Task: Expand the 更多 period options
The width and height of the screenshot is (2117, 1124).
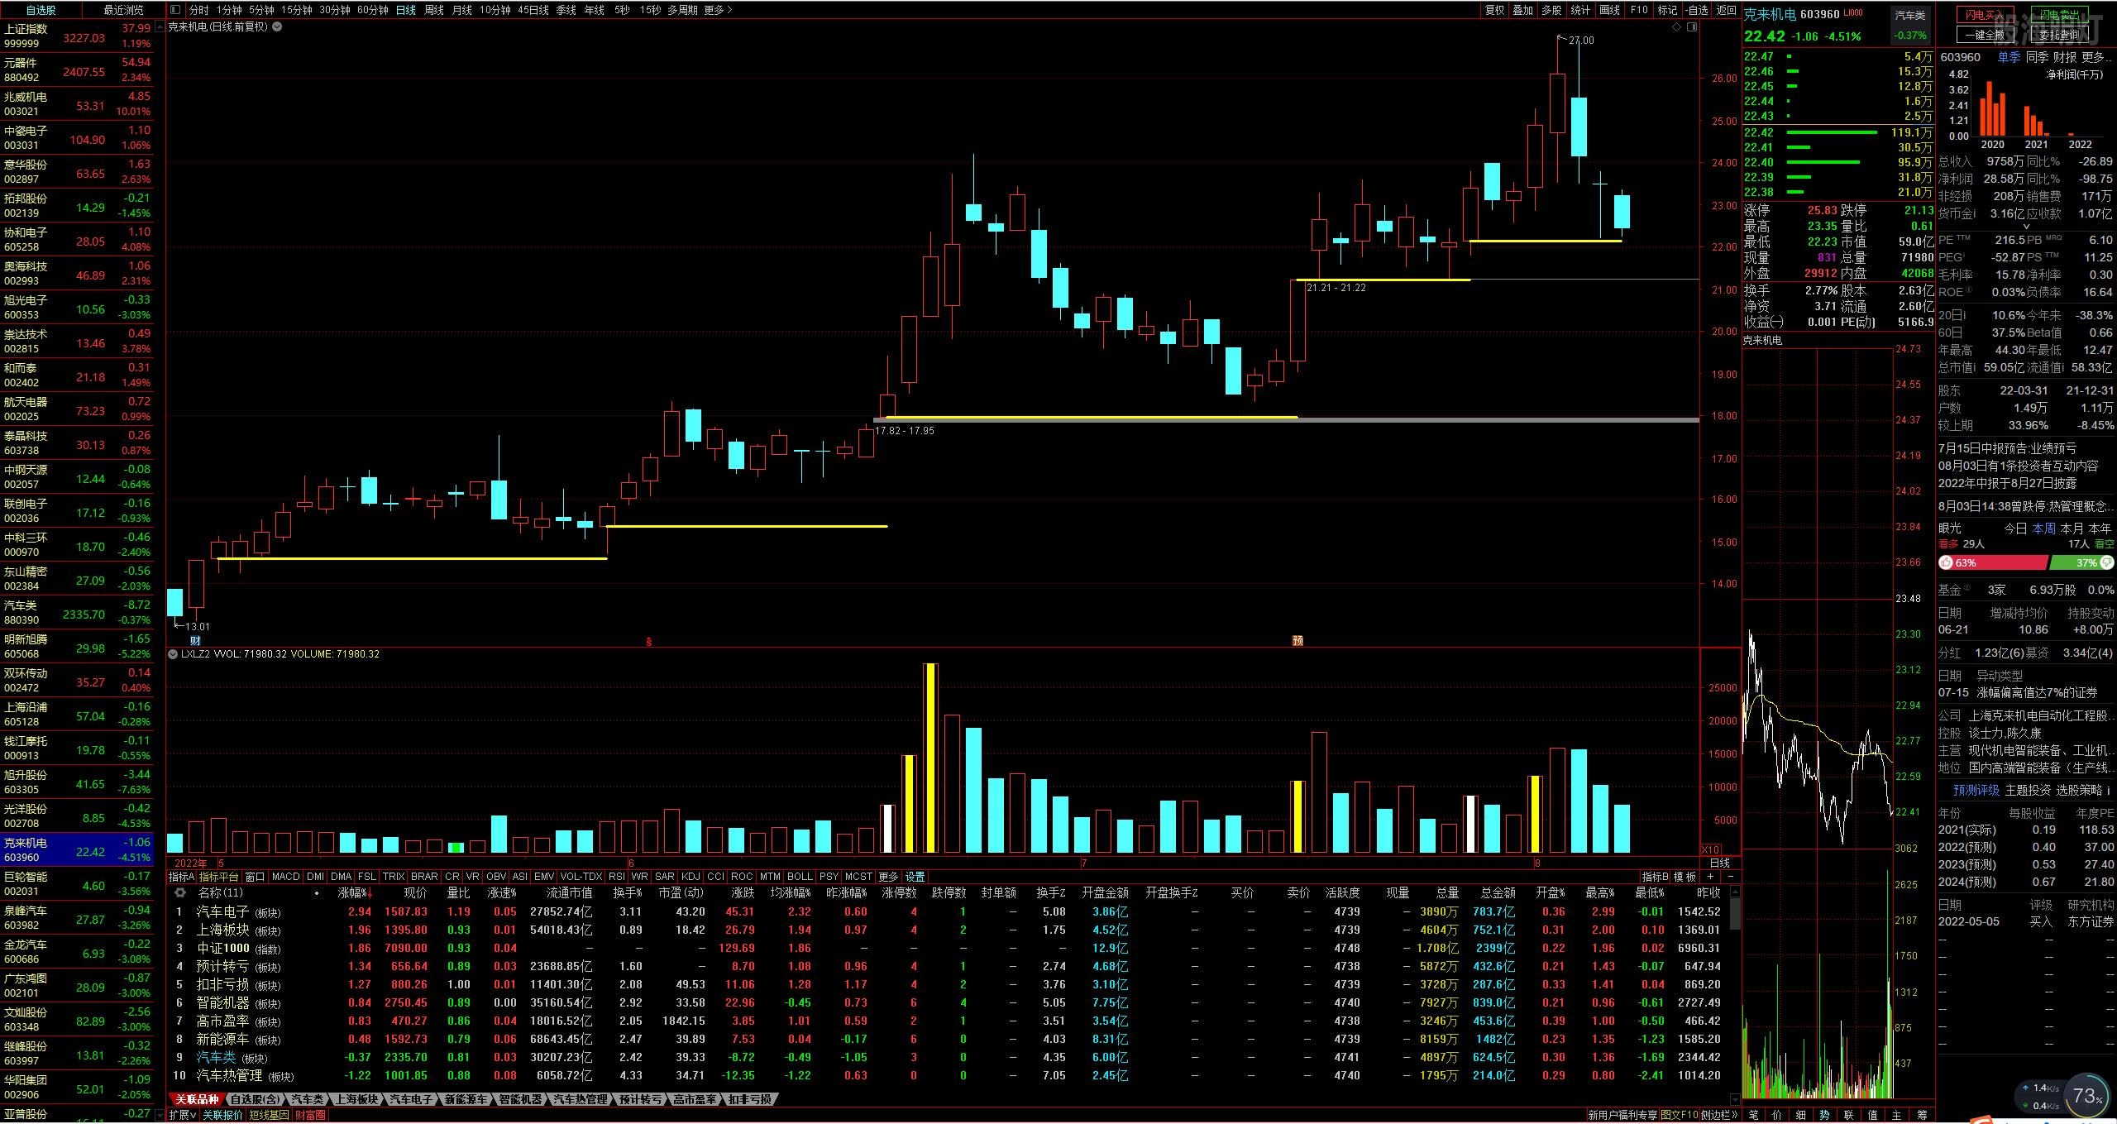Action: pyautogui.click(x=718, y=10)
